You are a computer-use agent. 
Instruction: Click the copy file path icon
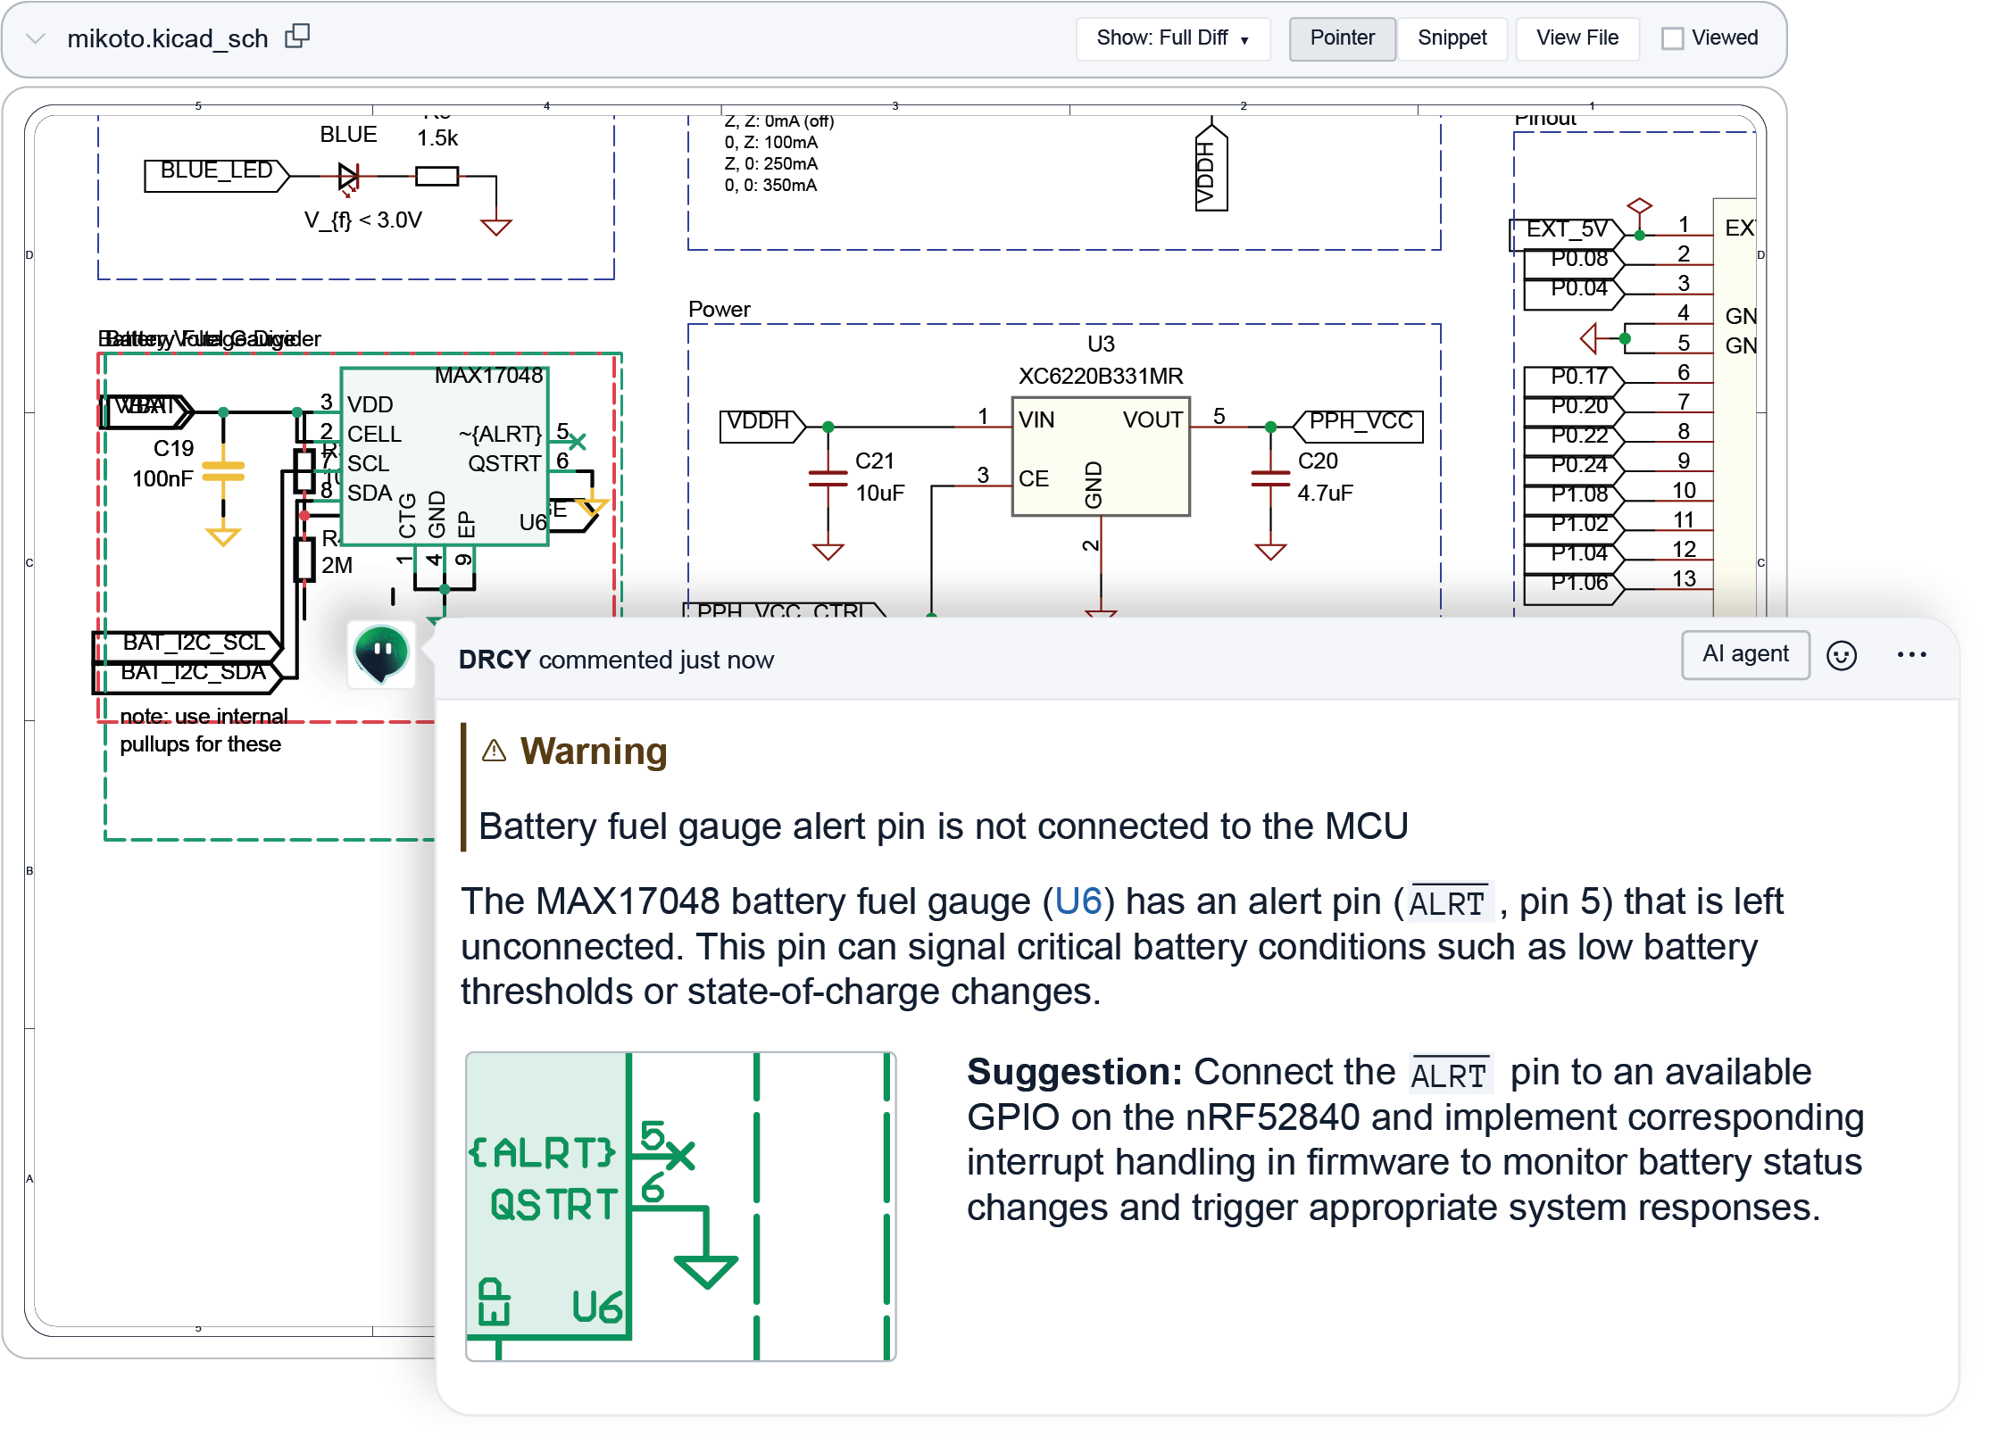point(296,37)
